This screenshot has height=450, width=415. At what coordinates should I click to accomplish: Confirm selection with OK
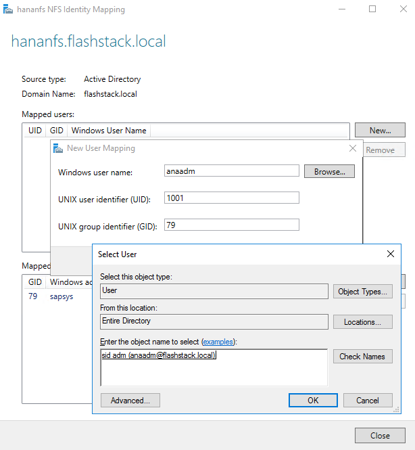[313, 401]
